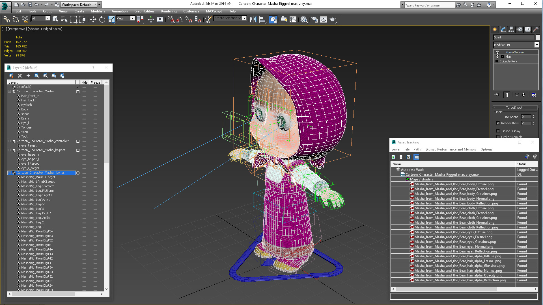This screenshot has height=305, width=543.
Task: Toggle current-layer box for Cartoon_Character_Masha_controllers
Action: click(x=78, y=141)
